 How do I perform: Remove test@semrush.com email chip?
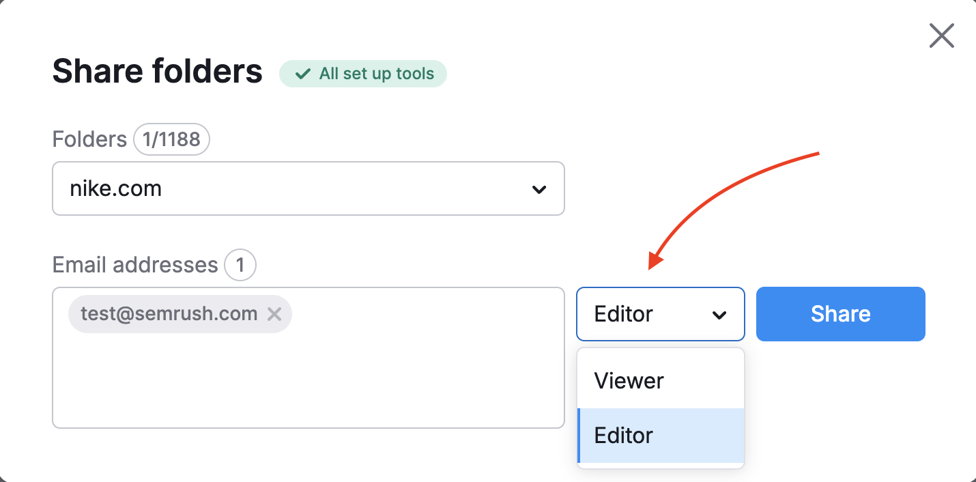[274, 314]
